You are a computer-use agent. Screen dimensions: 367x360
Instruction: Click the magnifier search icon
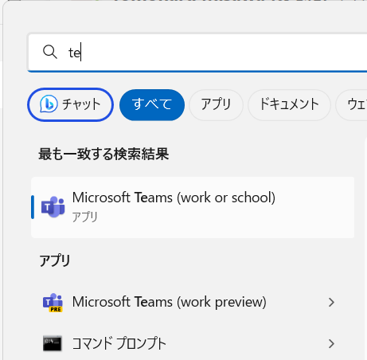coord(50,52)
